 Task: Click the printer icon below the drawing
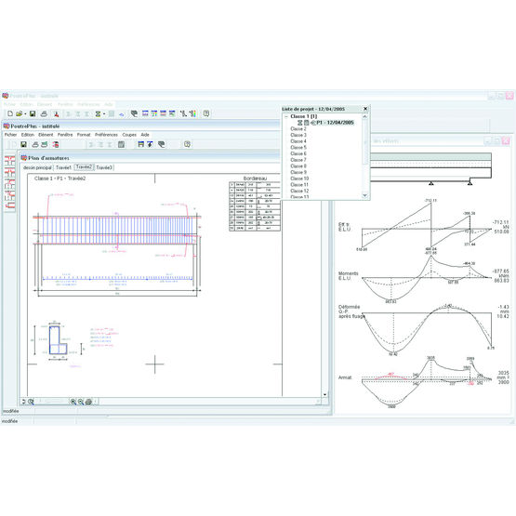(x=88, y=402)
